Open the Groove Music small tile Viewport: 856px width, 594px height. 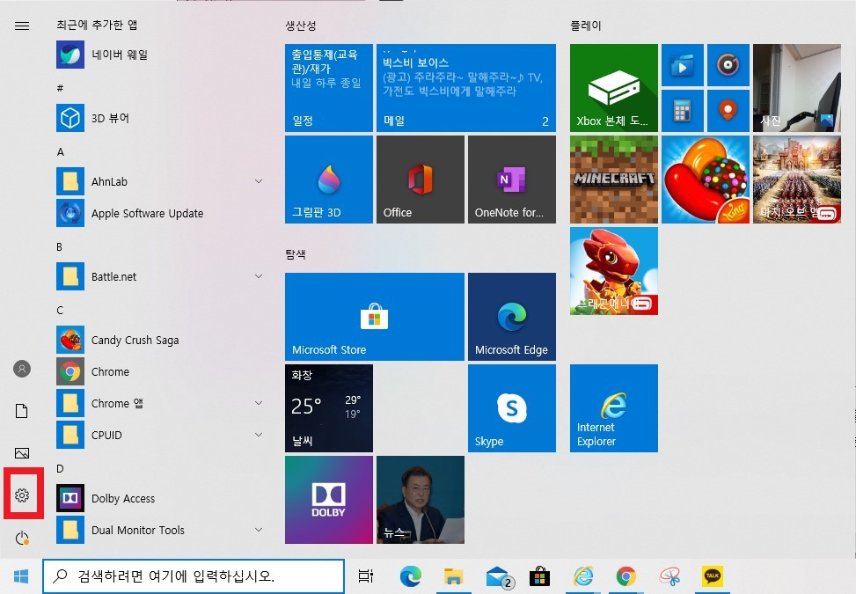click(728, 65)
